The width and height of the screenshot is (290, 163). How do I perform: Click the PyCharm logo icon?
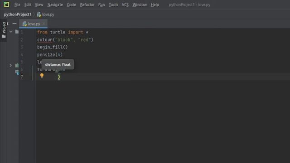[x=6, y=5]
